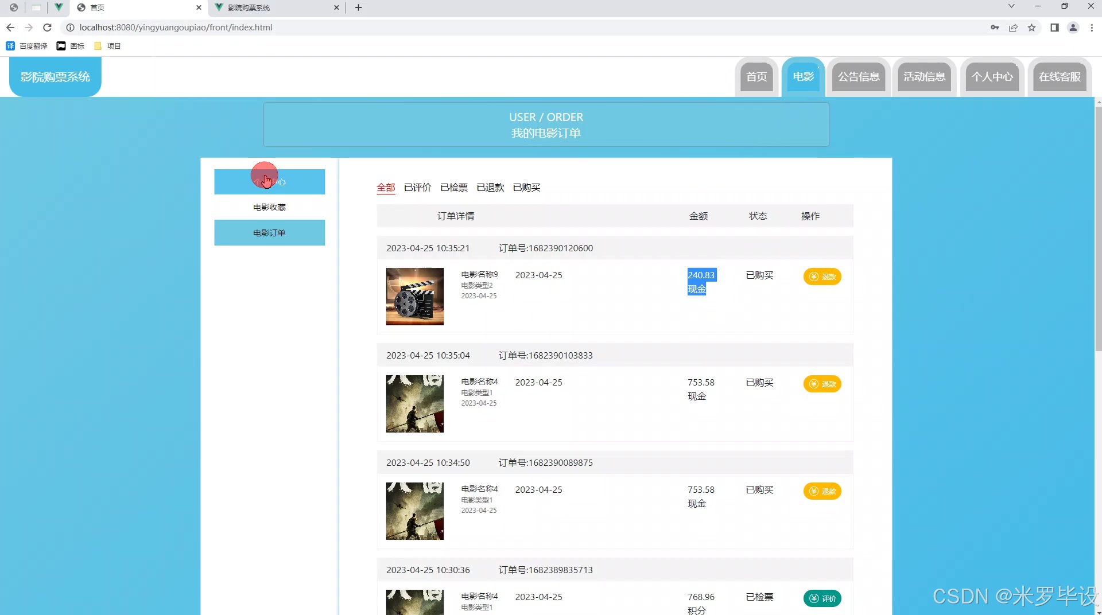Open the tab search dropdown arrow

click(x=1011, y=6)
